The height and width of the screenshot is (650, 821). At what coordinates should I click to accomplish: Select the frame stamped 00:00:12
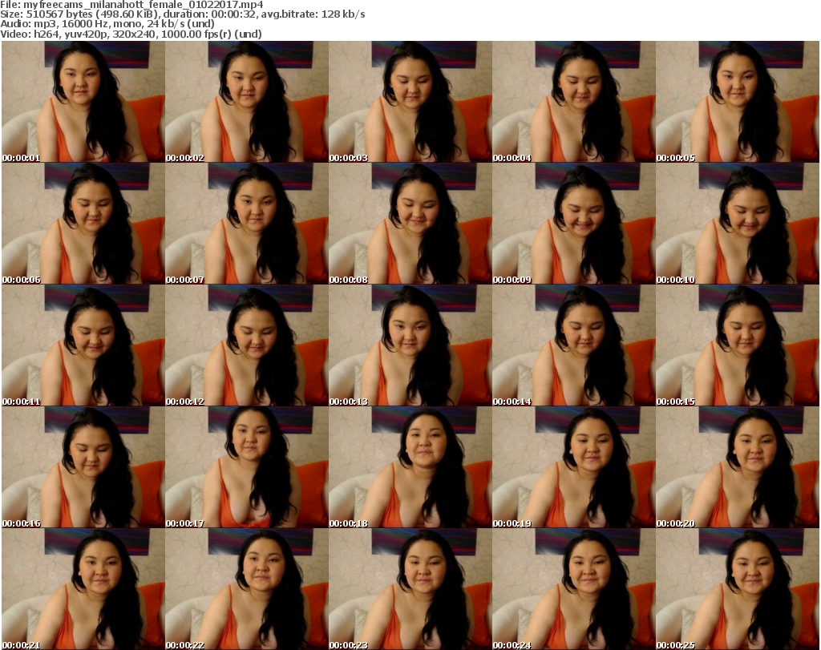tap(247, 345)
